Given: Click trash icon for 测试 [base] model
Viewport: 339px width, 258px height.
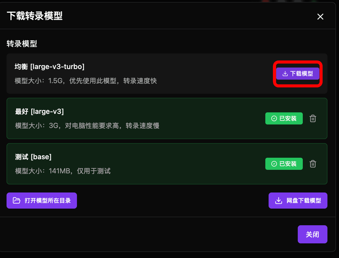Looking at the screenshot, I should click(313, 164).
